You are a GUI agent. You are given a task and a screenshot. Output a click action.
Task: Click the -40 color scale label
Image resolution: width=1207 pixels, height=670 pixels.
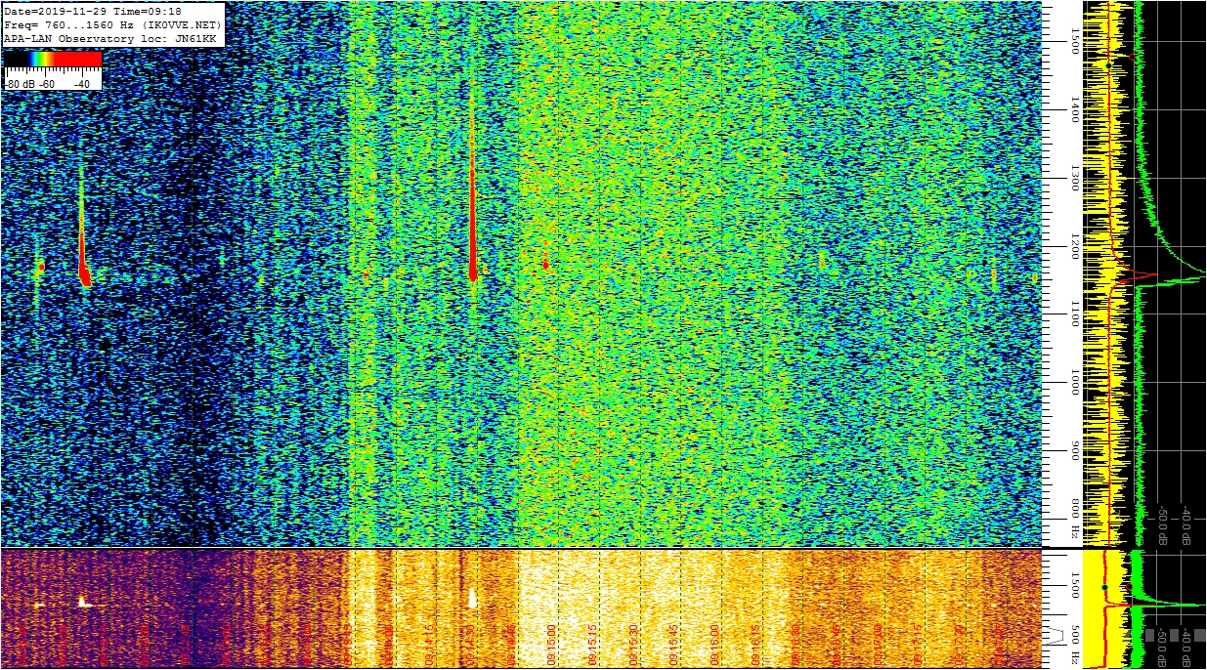click(x=81, y=84)
